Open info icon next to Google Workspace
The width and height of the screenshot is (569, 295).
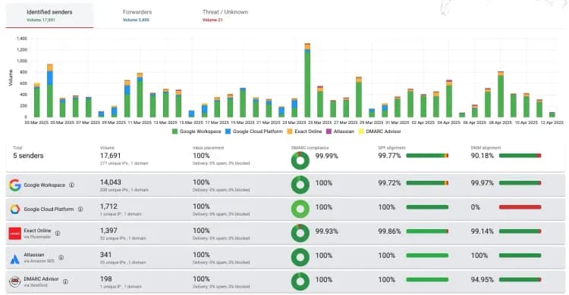[72, 185]
